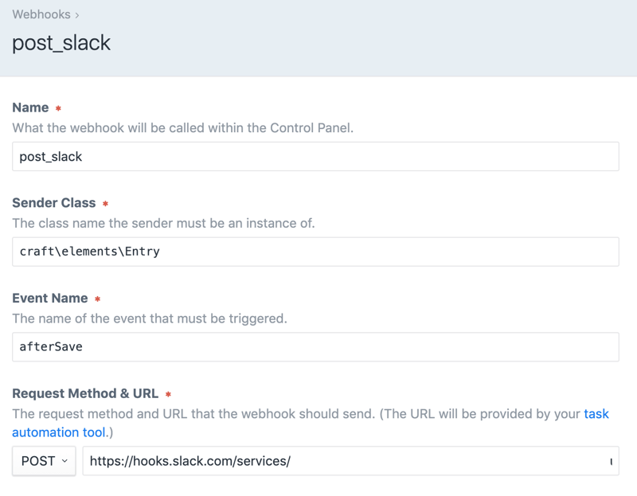Click the Event Name help text
637x496 pixels.
pos(149,318)
